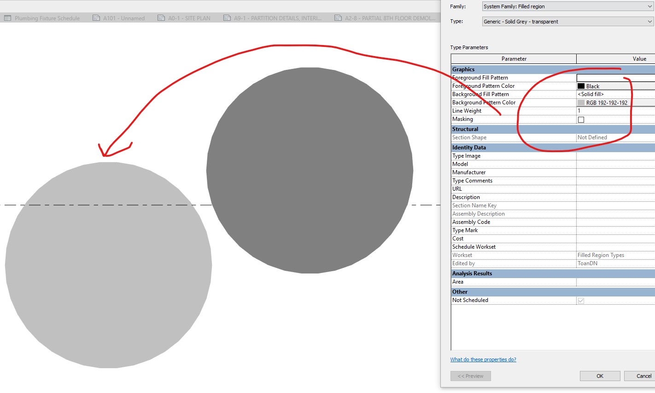Click the sheet icon on A0-1 SITE PLAN tab
The width and height of the screenshot is (655, 393).
pos(162,18)
